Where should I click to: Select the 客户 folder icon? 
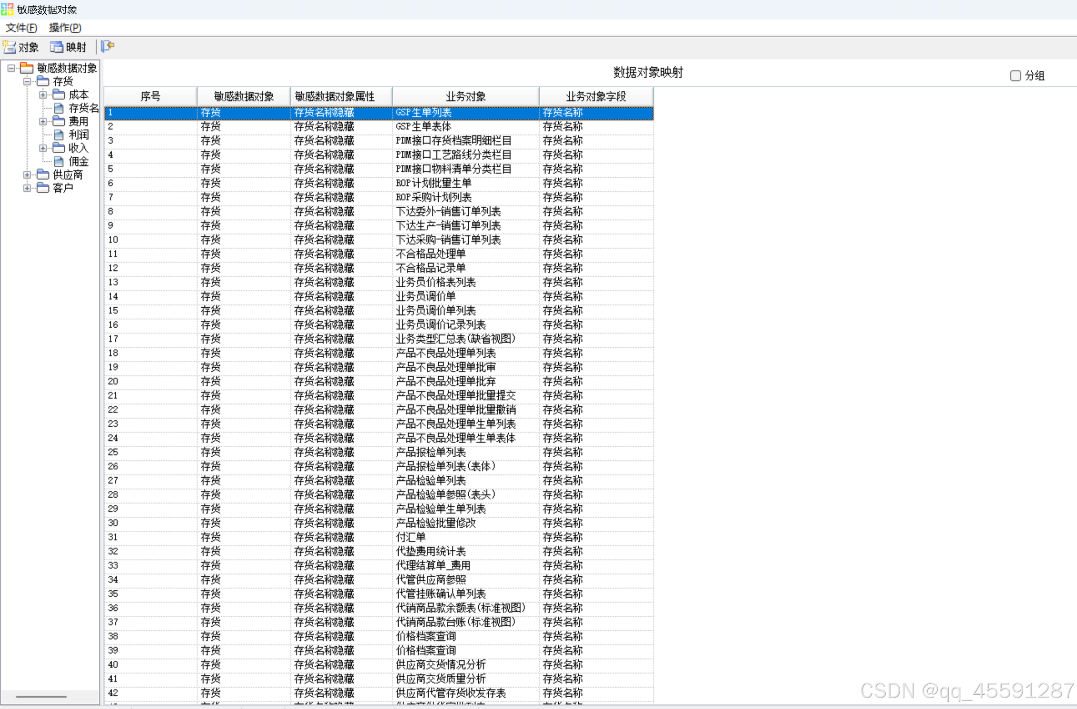43,188
